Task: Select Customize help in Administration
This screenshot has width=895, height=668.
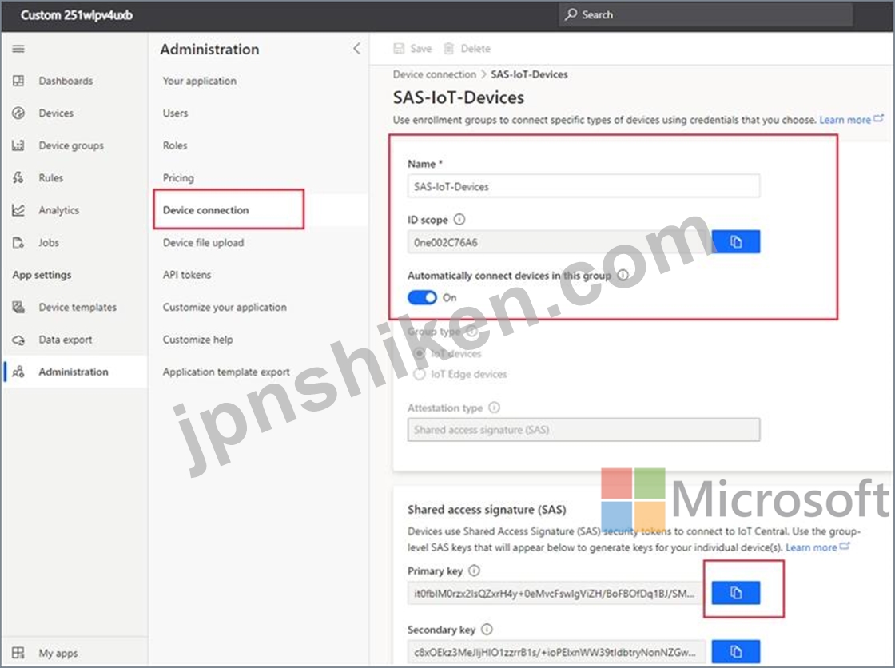Action: [197, 340]
